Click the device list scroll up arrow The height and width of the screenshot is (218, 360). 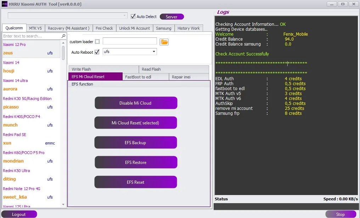point(63,43)
